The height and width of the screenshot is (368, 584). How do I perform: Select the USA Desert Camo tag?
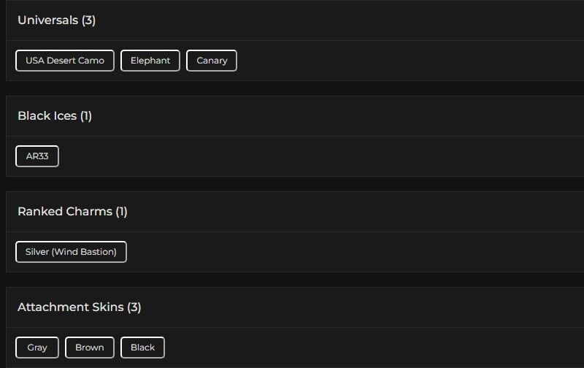tap(65, 61)
